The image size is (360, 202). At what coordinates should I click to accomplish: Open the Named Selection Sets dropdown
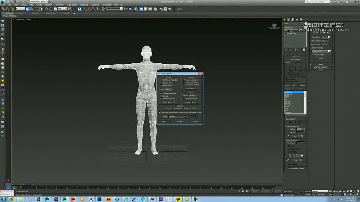(114, 8)
